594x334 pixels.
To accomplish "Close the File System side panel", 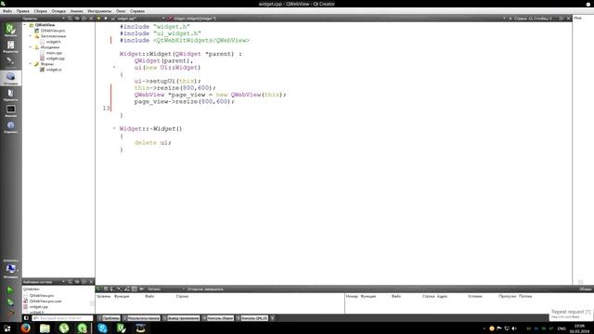I will tap(91, 282).
